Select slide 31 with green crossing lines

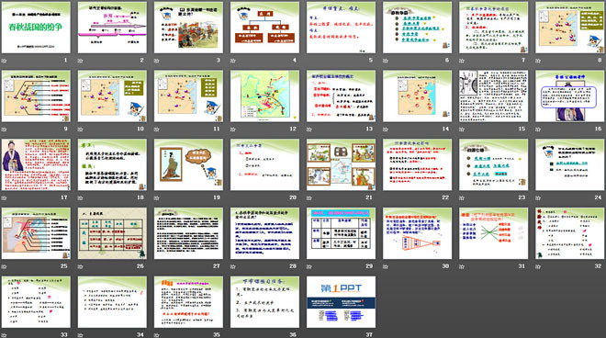pos(494,233)
